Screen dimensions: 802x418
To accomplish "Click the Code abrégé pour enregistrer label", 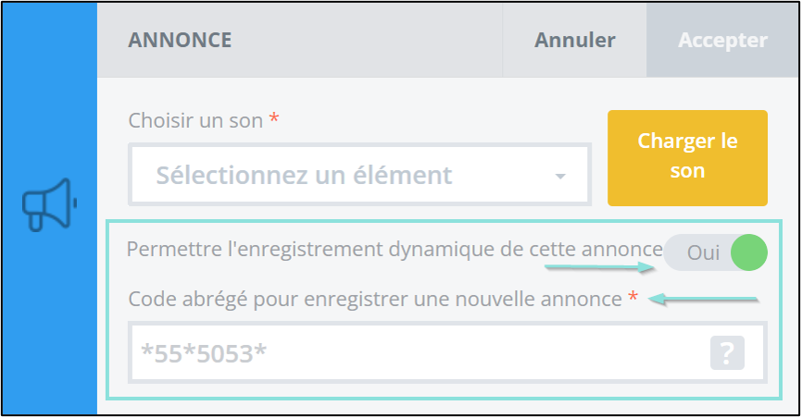I will (375, 299).
